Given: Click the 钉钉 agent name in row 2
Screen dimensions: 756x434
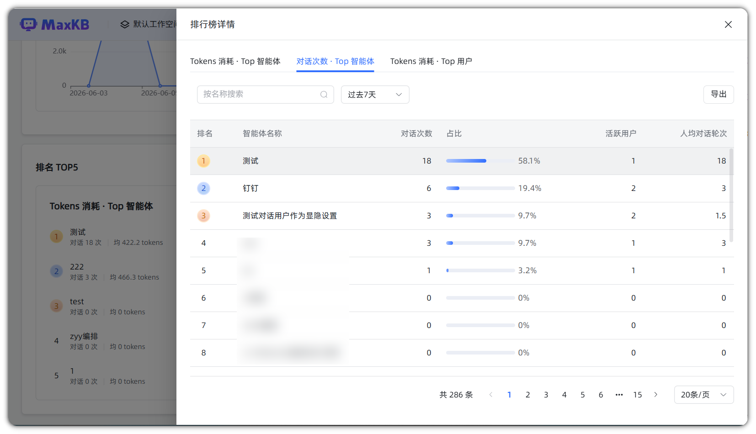Looking at the screenshot, I should click(x=250, y=188).
